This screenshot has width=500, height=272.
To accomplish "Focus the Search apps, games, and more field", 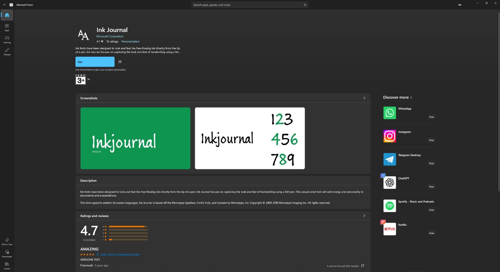I will click(250, 5).
